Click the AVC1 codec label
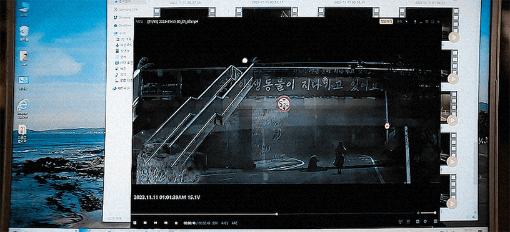Image resolution: width=510 pixels, height=232 pixels. [x=224, y=223]
